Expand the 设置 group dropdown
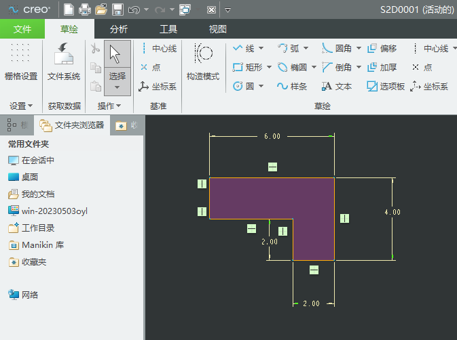Image resolution: width=457 pixels, height=340 pixels. [x=21, y=106]
